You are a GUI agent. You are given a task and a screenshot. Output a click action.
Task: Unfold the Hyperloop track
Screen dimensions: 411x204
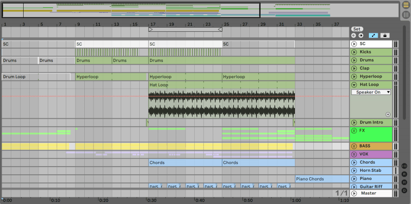tap(354, 77)
